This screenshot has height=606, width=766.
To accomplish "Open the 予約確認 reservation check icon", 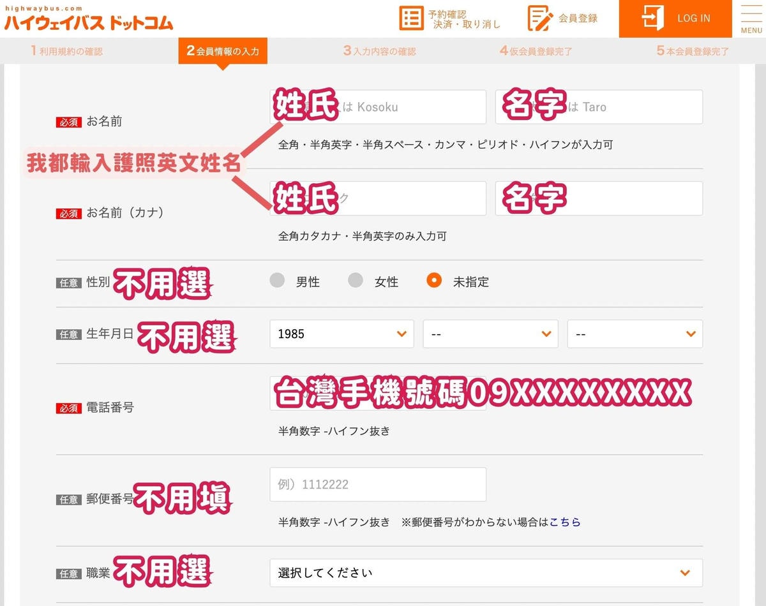I will point(411,18).
